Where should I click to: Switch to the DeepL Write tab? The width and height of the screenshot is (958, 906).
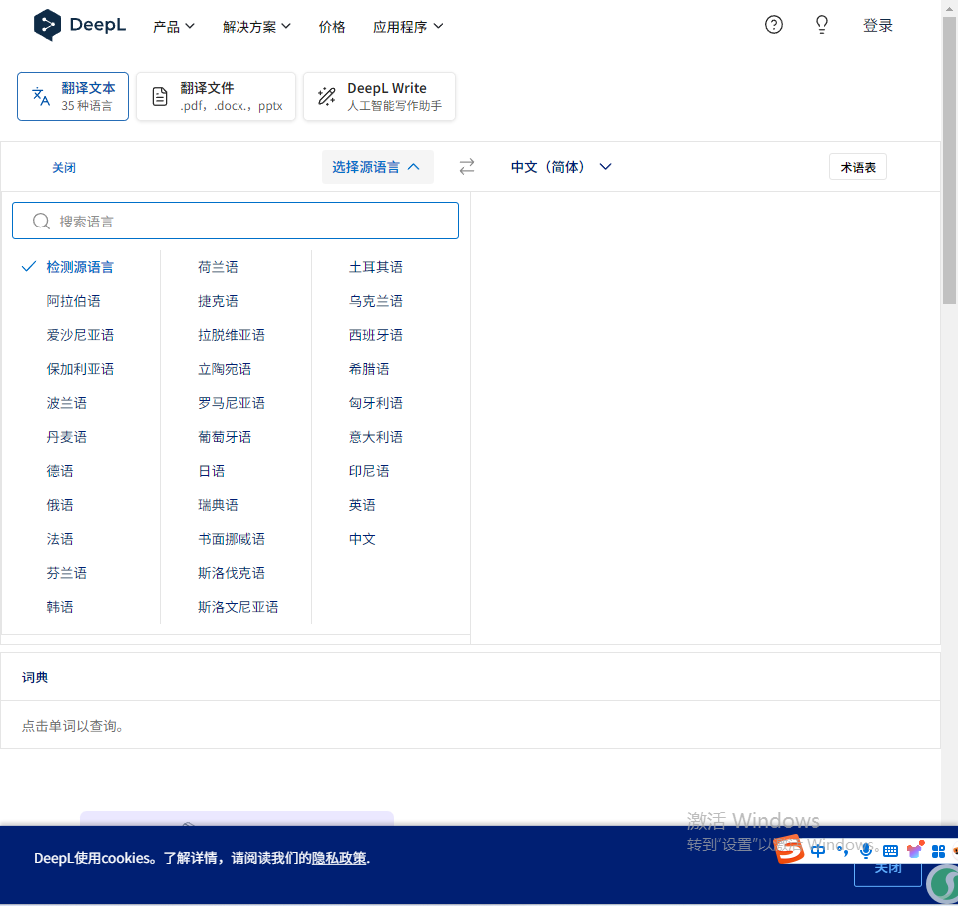(x=379, y=96)
